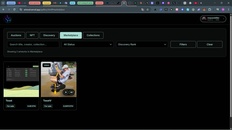Go back in browser history
The image size is (232, 130).
[3, 9]
